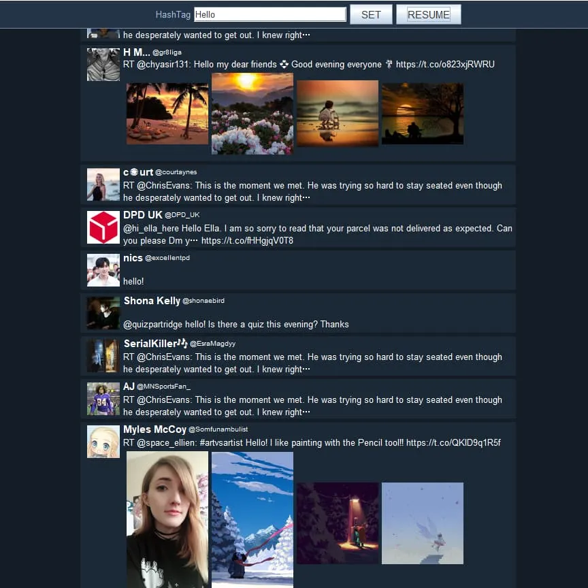Image resolution: width=588 pixels, height=588 pixels.
Task: Open the palm tree beach sunset image
Action: pyautogui.click(x=167, y=114)
